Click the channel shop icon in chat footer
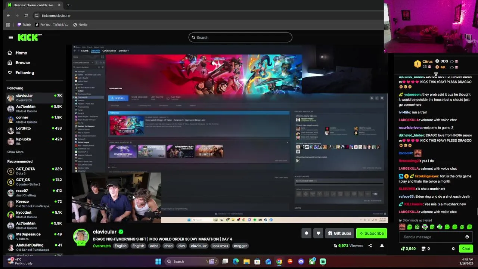The width and height of the screenshot is (478, 269). (423, 248)
